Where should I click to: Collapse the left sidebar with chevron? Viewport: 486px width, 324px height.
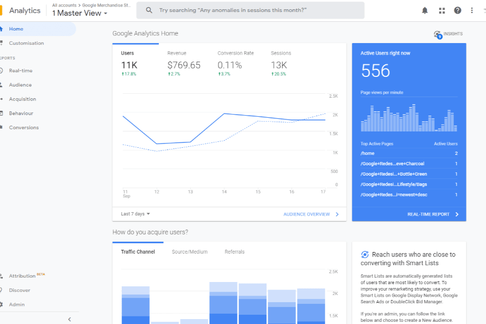69,319
